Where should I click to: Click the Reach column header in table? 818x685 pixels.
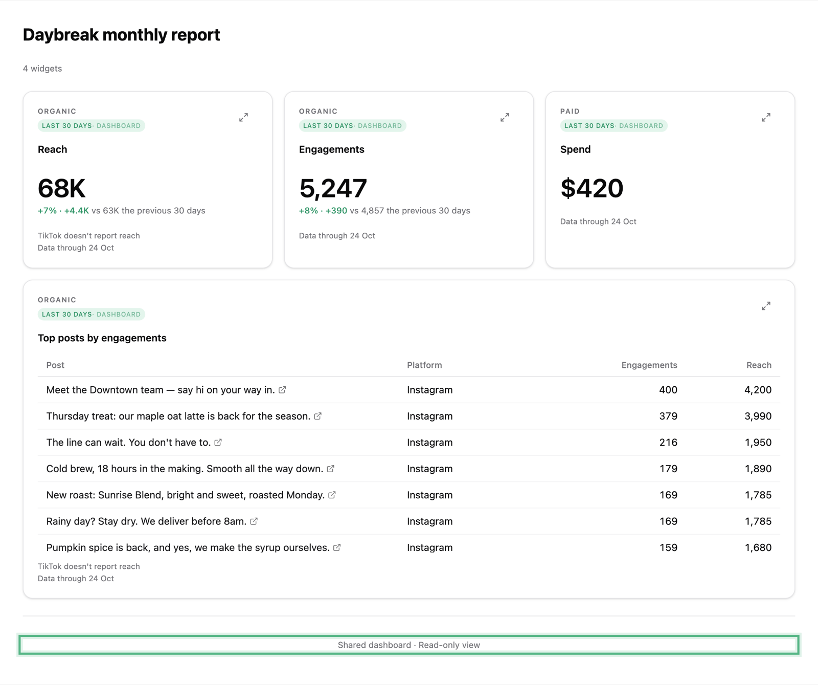point(759,365)
